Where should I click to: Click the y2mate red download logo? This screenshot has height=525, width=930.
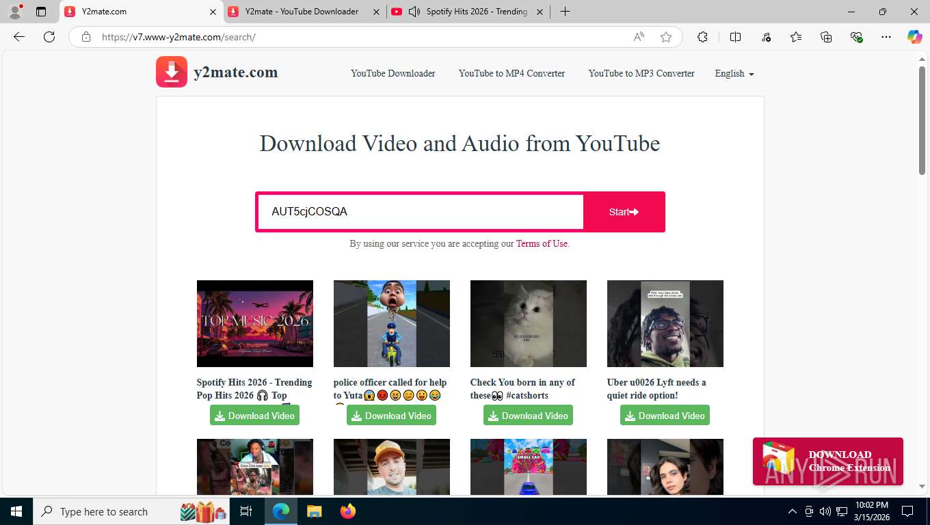tap(172, 72)
